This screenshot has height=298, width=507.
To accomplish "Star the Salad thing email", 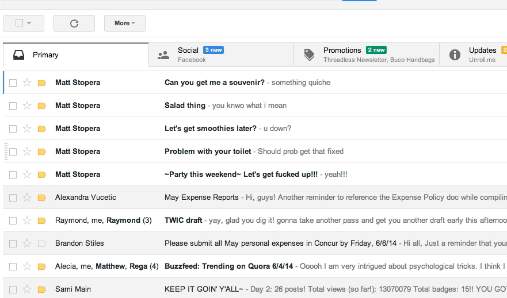I will [x=27, y=106].
